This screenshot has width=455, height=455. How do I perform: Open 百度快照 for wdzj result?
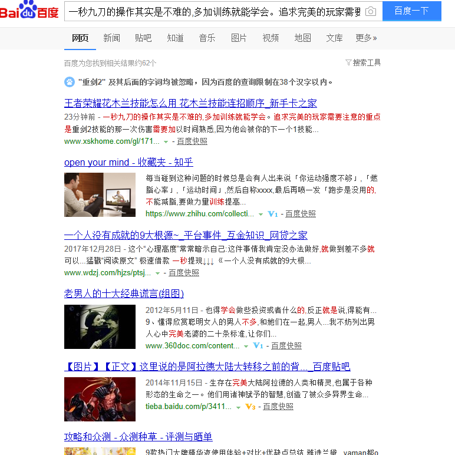(x=184, y=273)
